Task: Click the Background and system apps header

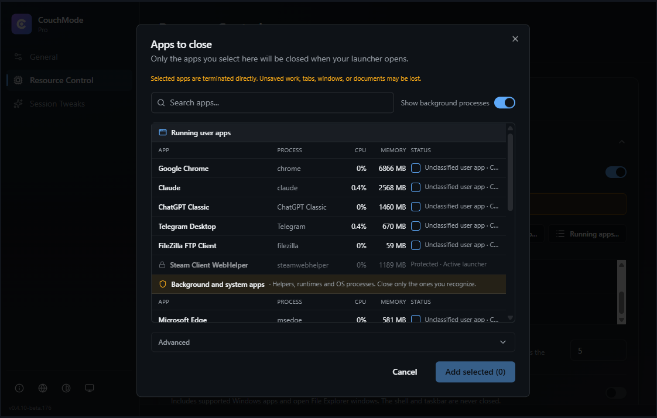Action: coord(328,284)
